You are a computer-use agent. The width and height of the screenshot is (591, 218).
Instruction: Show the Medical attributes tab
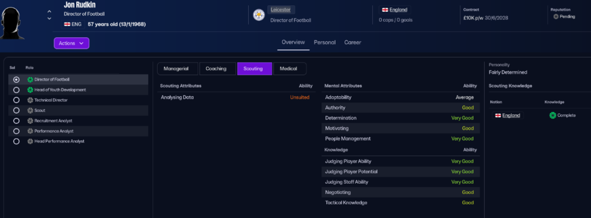pos(289,69)
